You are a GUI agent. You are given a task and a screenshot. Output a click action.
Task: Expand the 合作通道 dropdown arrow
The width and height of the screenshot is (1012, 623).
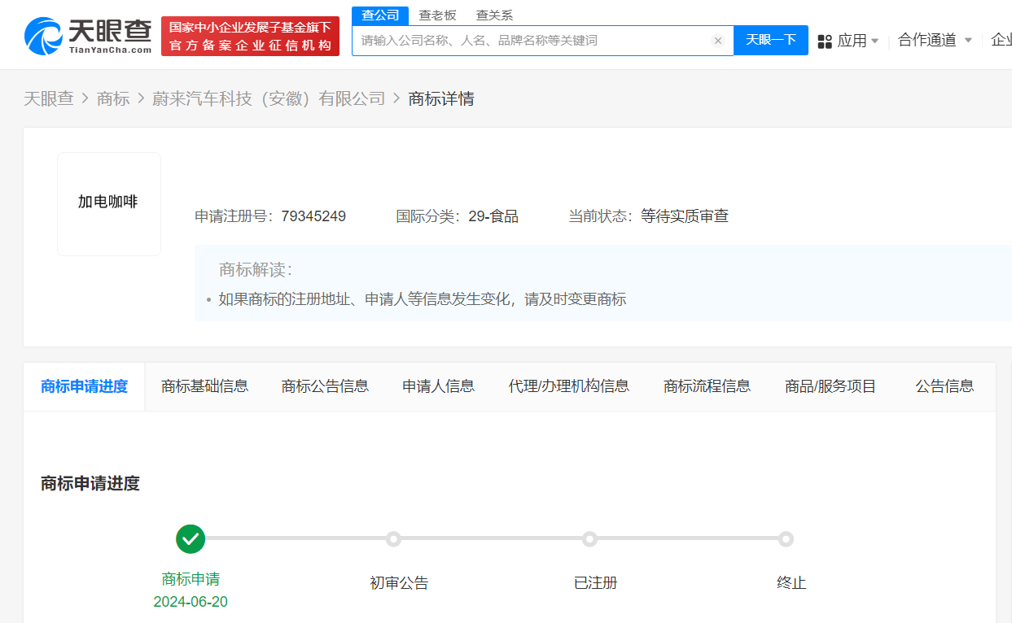coord(968,41)
